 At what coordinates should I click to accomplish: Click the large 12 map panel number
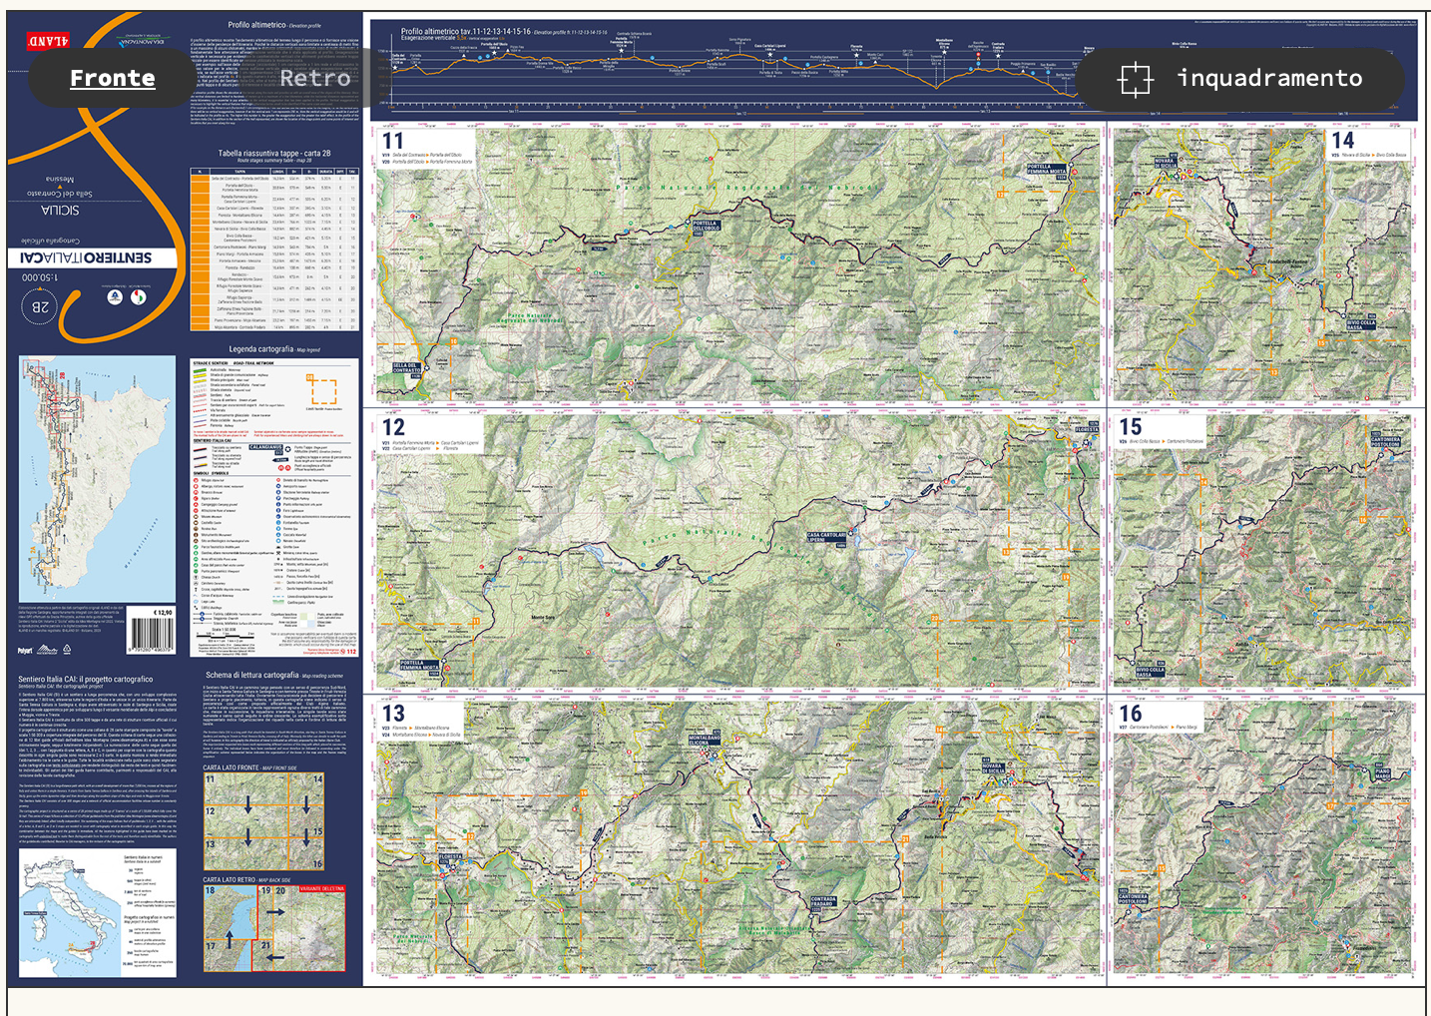pyautogui.click(x=393, y=427)
